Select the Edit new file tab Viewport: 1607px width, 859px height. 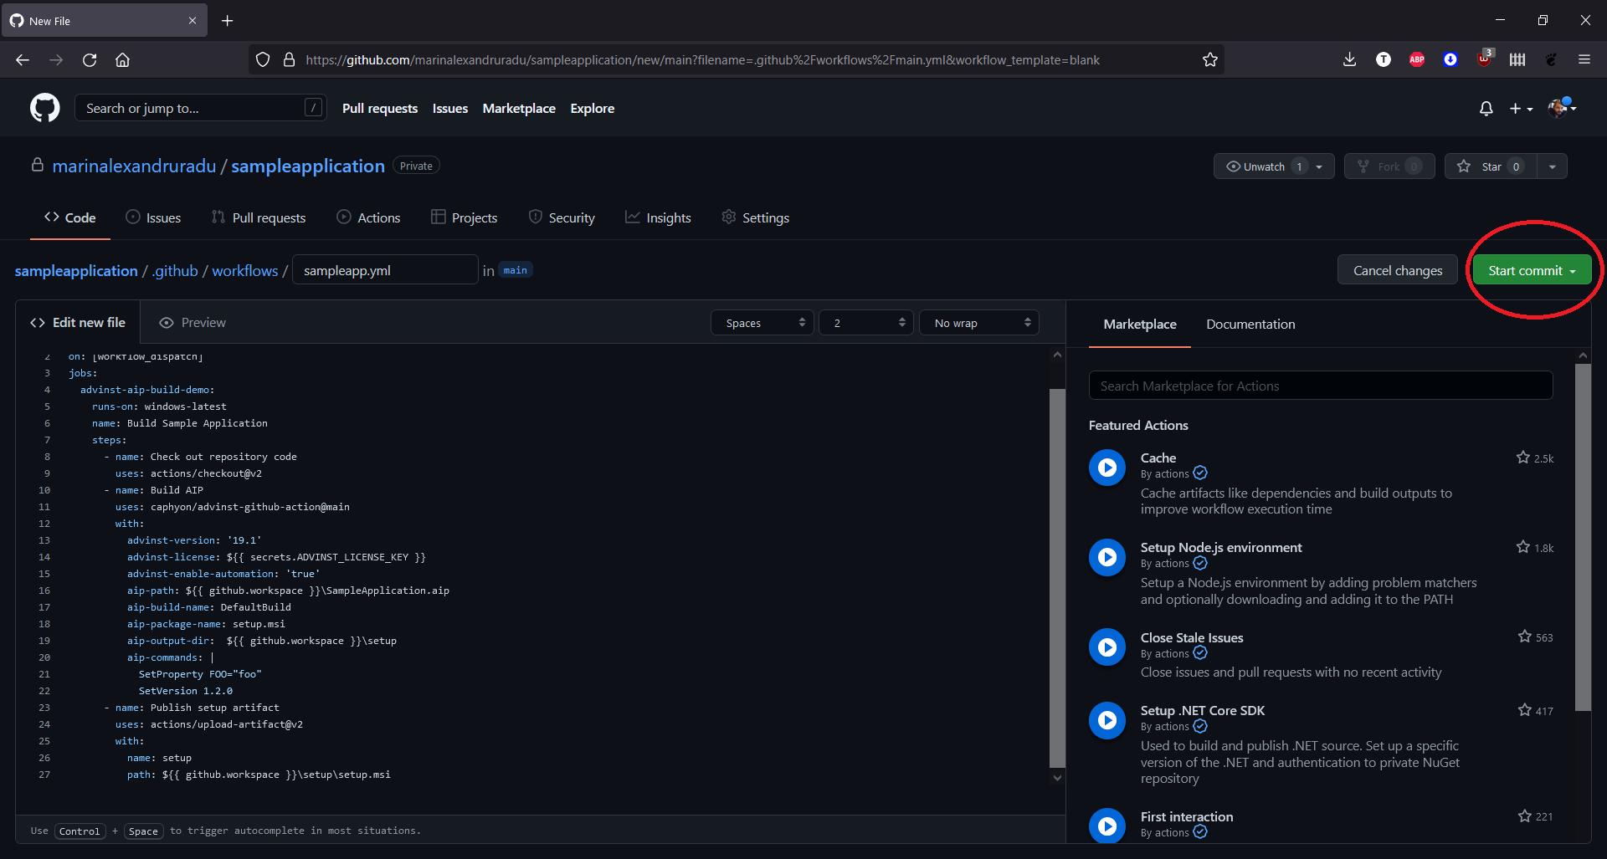(78, 323)
